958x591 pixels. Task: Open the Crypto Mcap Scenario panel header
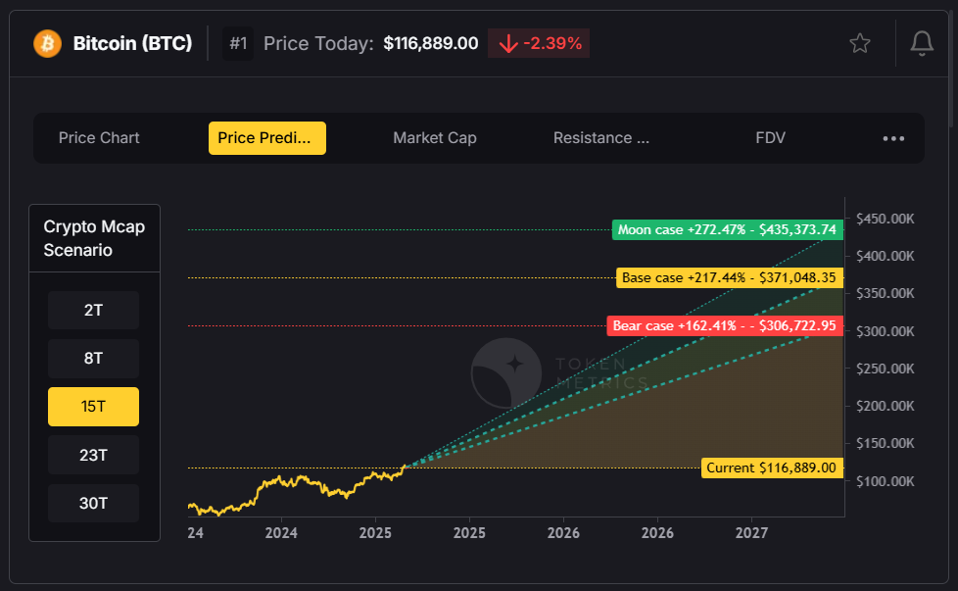click(x=94, y=237)
